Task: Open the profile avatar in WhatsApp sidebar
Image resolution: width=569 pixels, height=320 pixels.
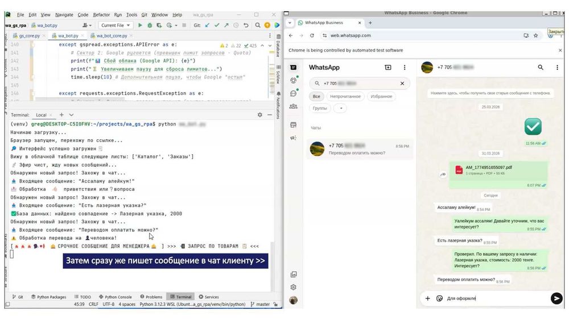Action: click(x=293, y=300)
